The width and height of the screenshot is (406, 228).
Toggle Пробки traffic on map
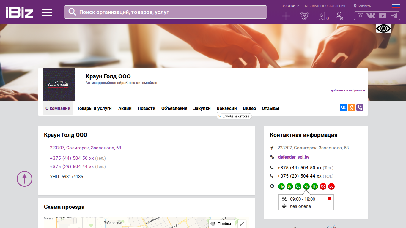tap(221, 224)
